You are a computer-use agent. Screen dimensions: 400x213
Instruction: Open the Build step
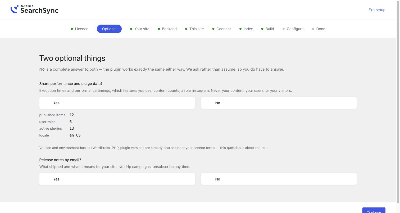267,29
